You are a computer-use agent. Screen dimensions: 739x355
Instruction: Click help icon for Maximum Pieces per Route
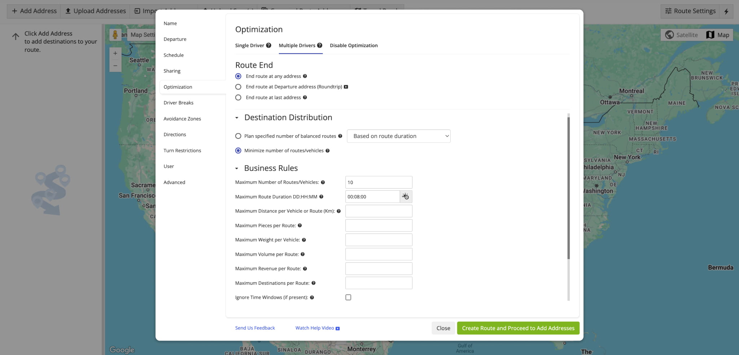click(299, 226)
